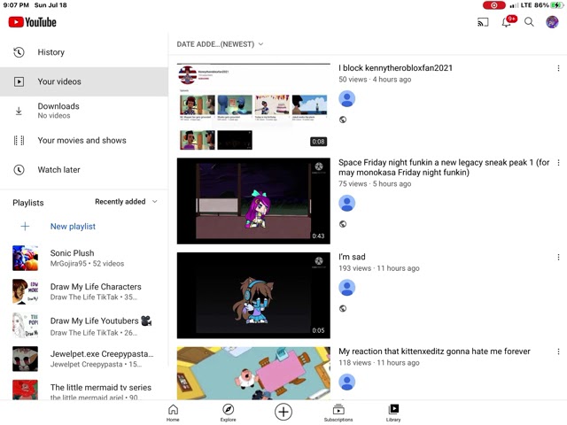Tap public globe icon under I'm sad
The image size is (567, 425).
(343, 309)
